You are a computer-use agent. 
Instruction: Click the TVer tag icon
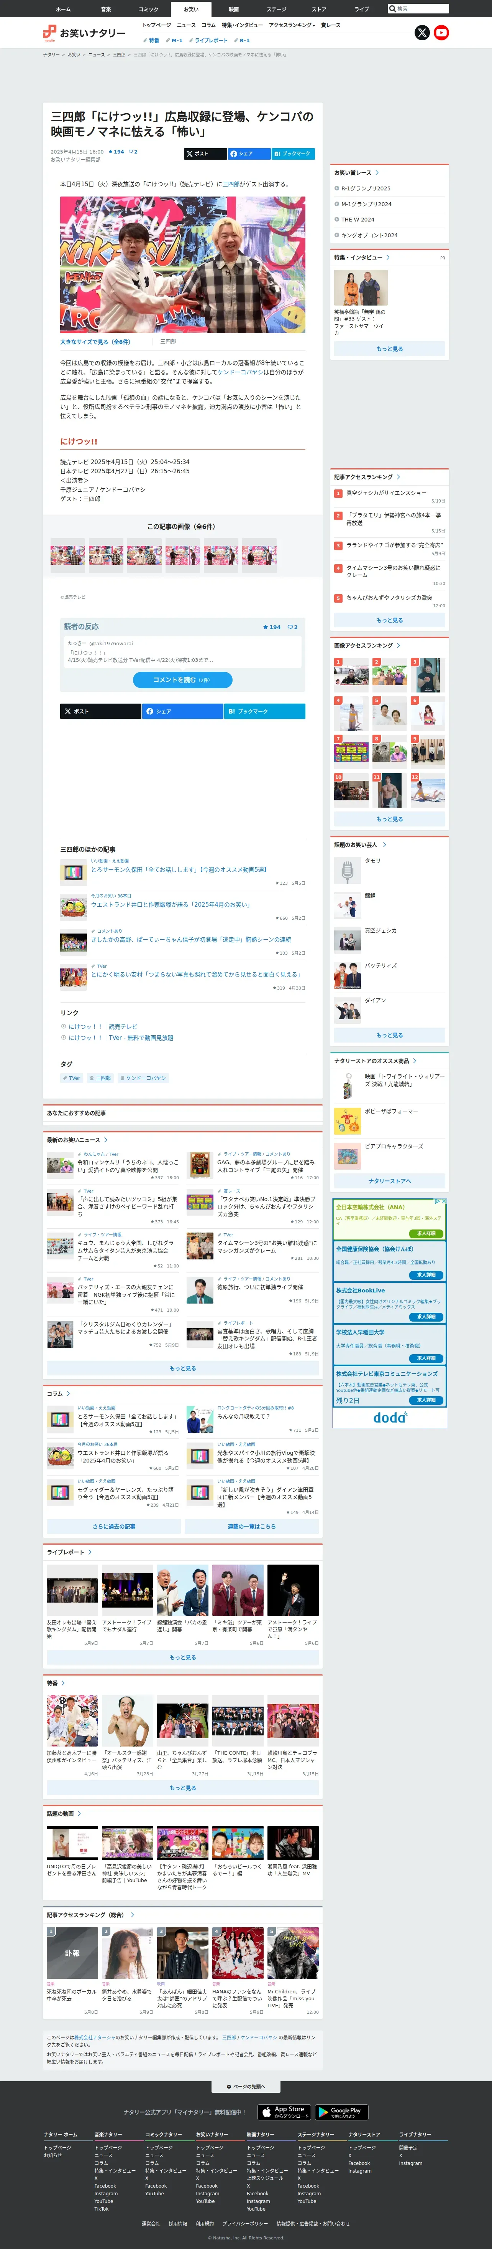tap(71, 1078)
